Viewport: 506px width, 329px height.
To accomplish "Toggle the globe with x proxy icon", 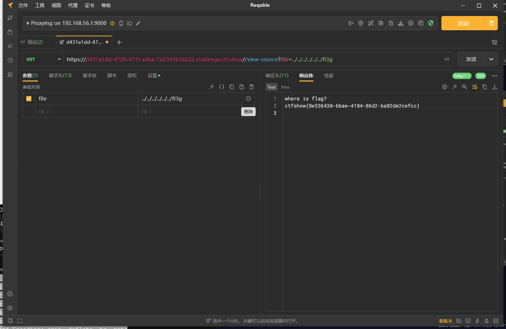I will [421, 23].
